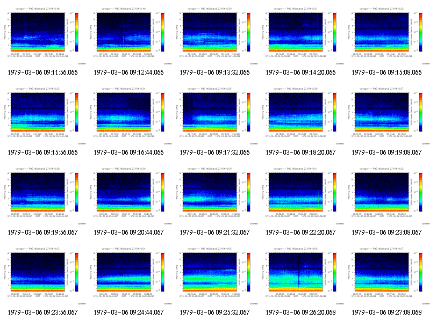Click the caption 1979-03-06 09:13:32.066

214,72
